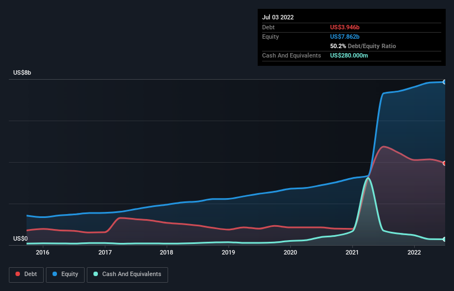
Task: Click the 2021 axis label
Action: pos(352,252)
